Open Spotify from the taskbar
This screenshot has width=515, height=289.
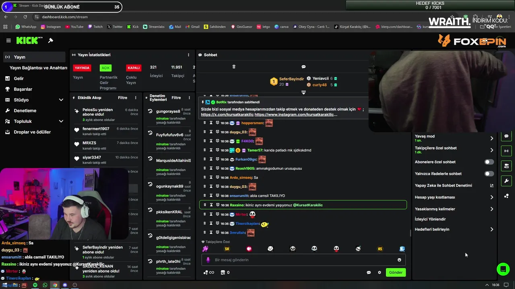pyautogui.click(x=35, y=285)
